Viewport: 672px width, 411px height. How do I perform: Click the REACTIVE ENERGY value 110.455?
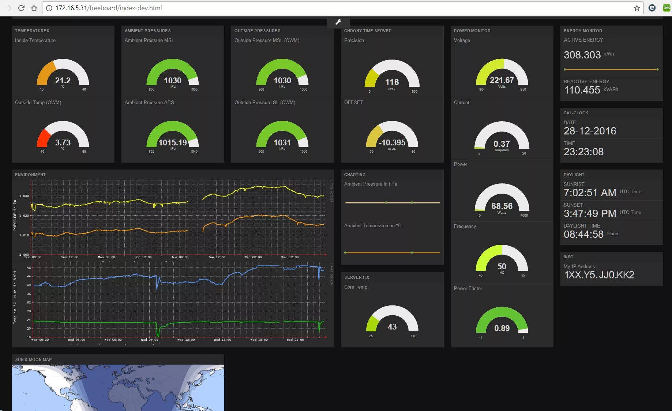(582, 90)
